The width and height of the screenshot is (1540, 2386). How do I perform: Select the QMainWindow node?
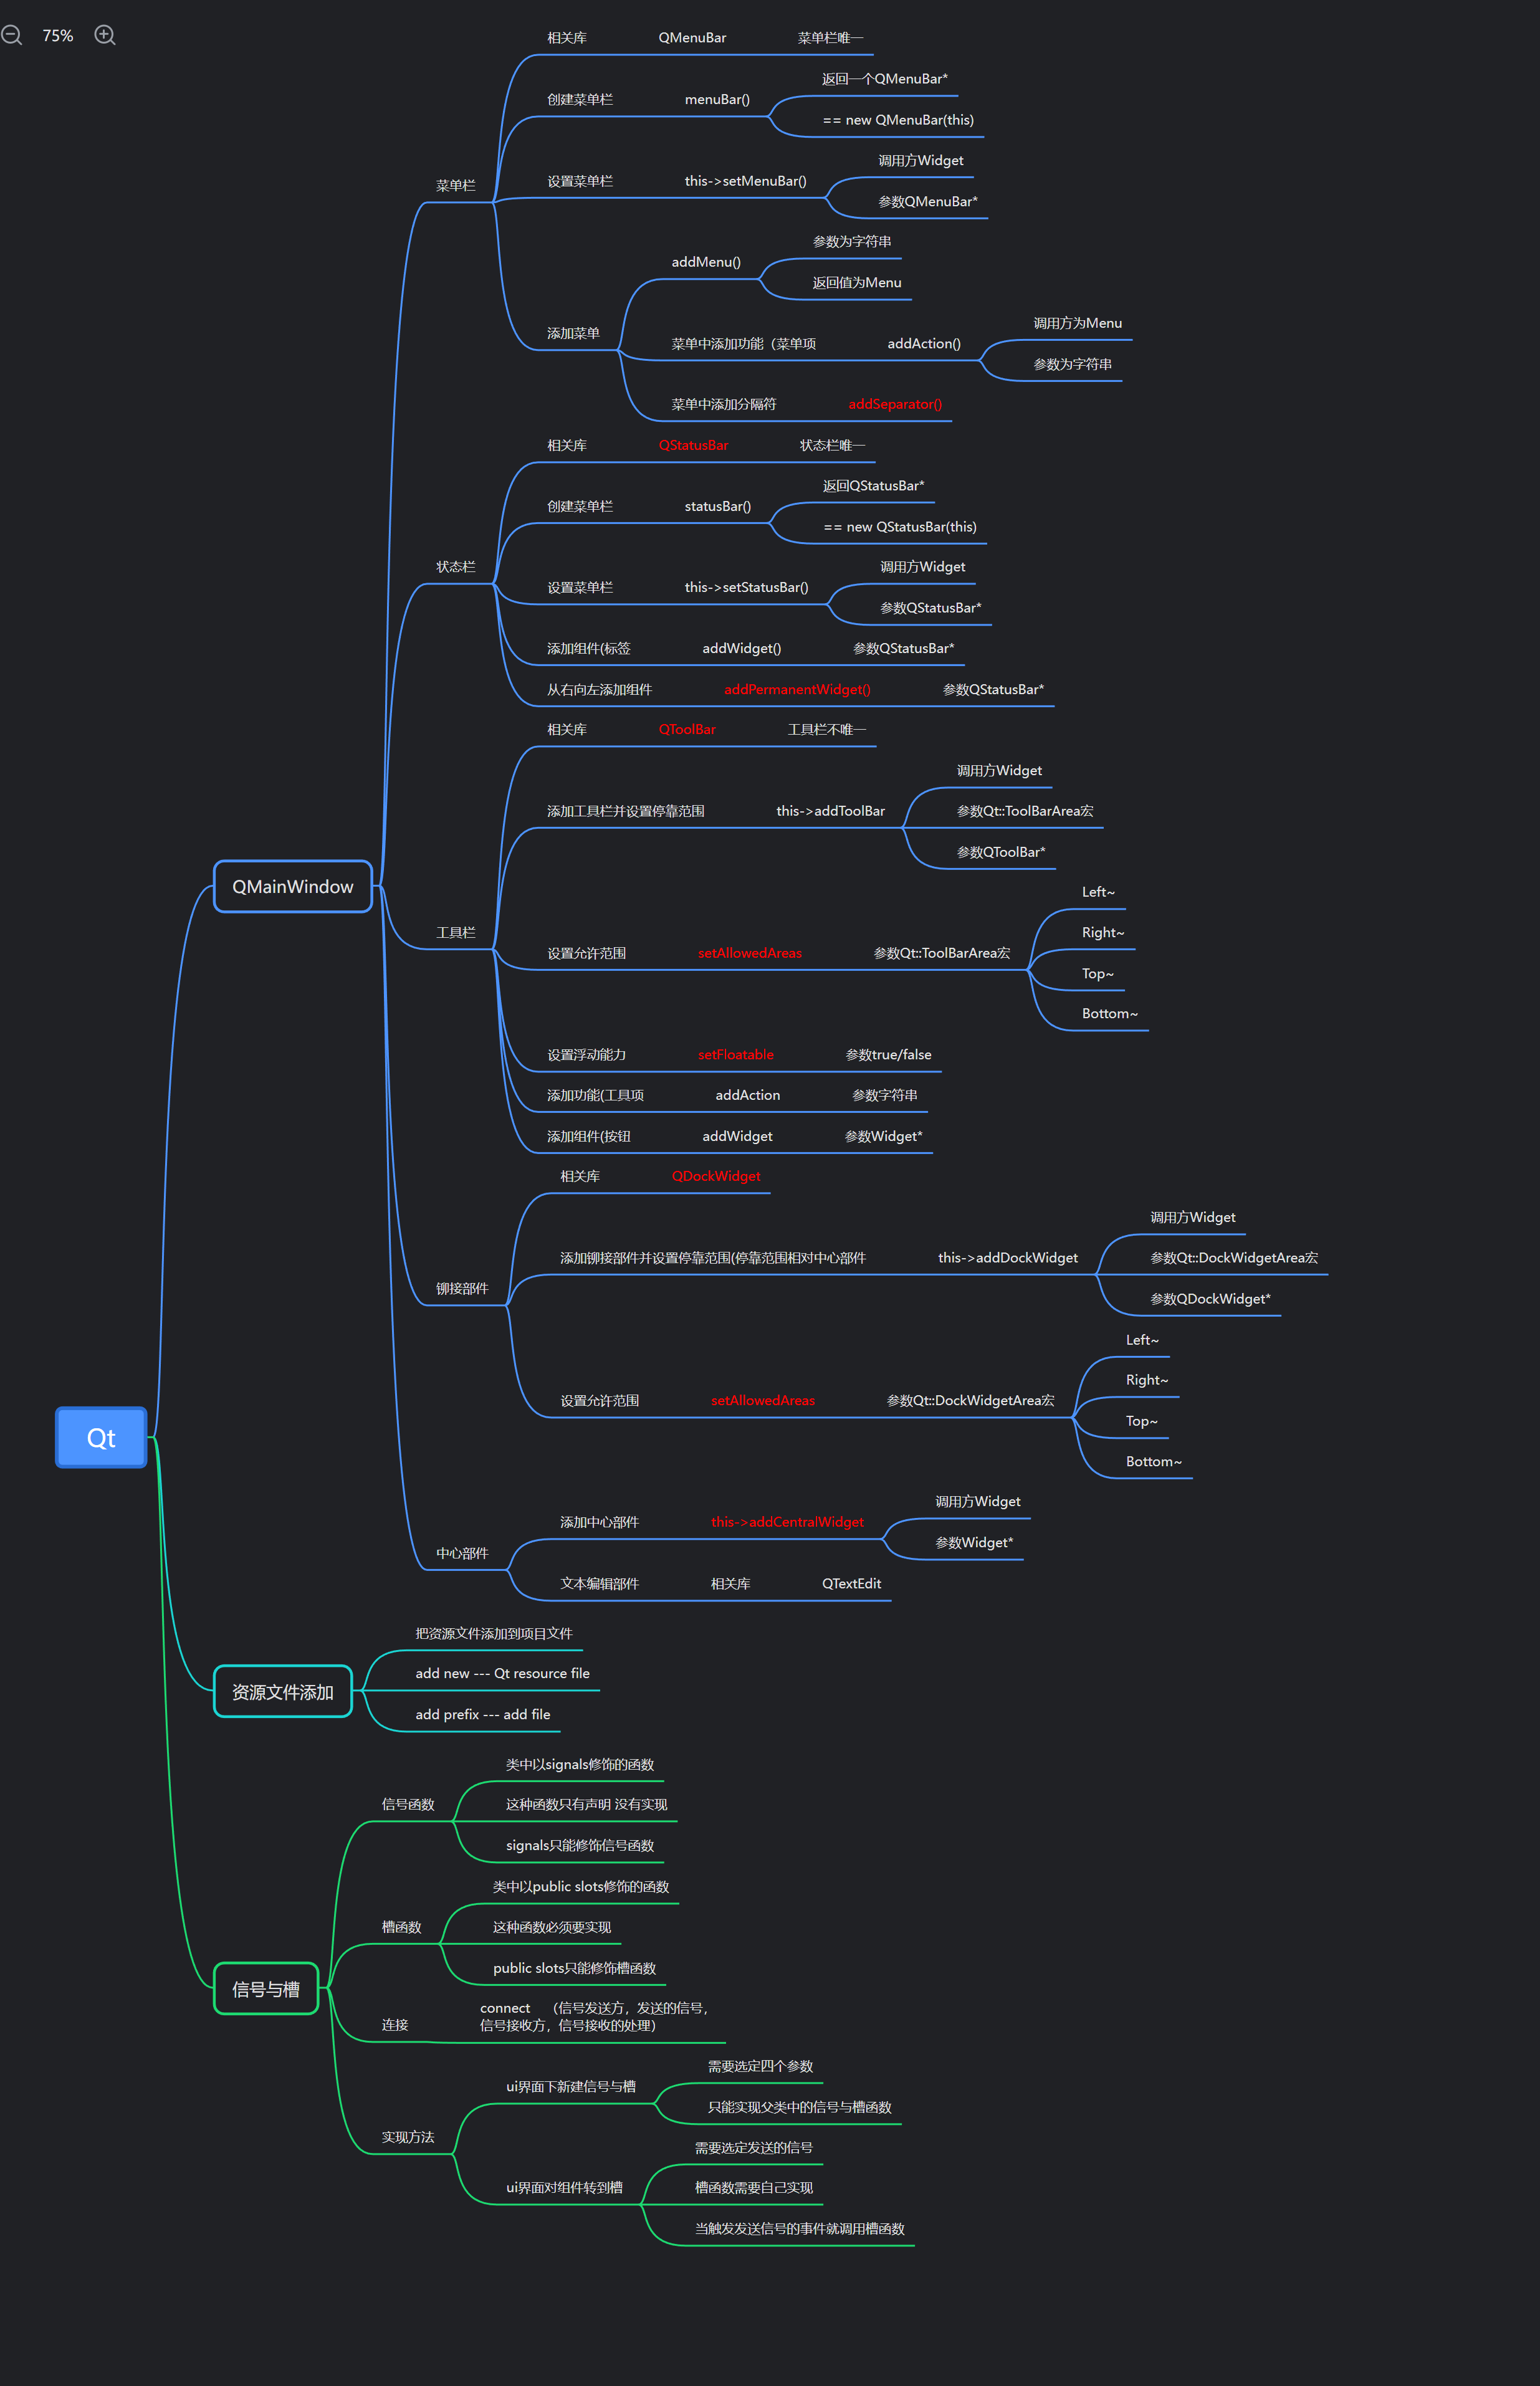tap(292, 887)
